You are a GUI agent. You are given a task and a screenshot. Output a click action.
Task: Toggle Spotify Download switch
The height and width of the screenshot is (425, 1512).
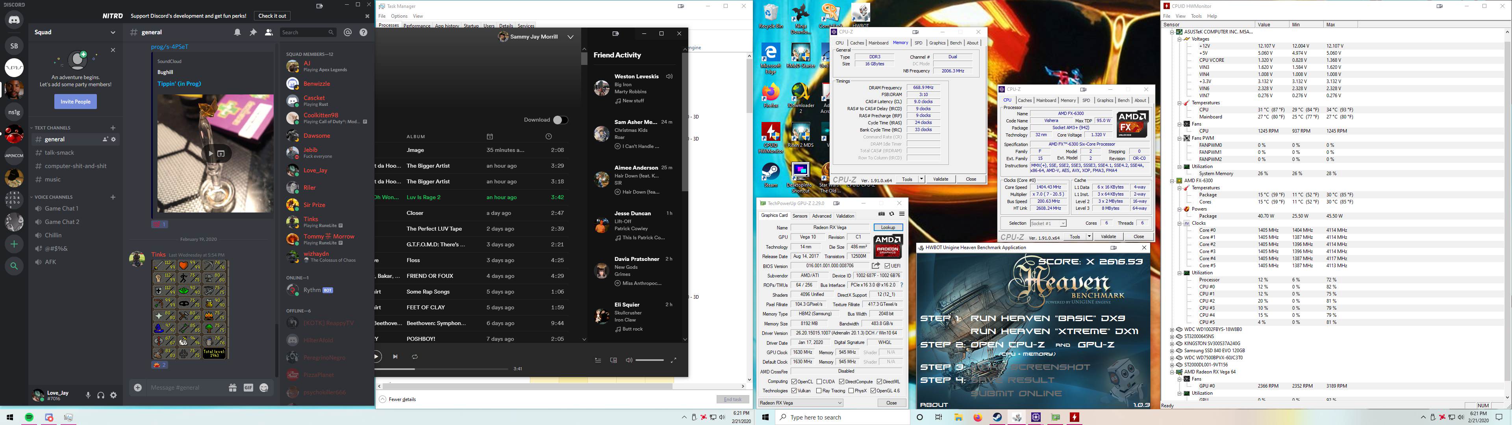560,120
